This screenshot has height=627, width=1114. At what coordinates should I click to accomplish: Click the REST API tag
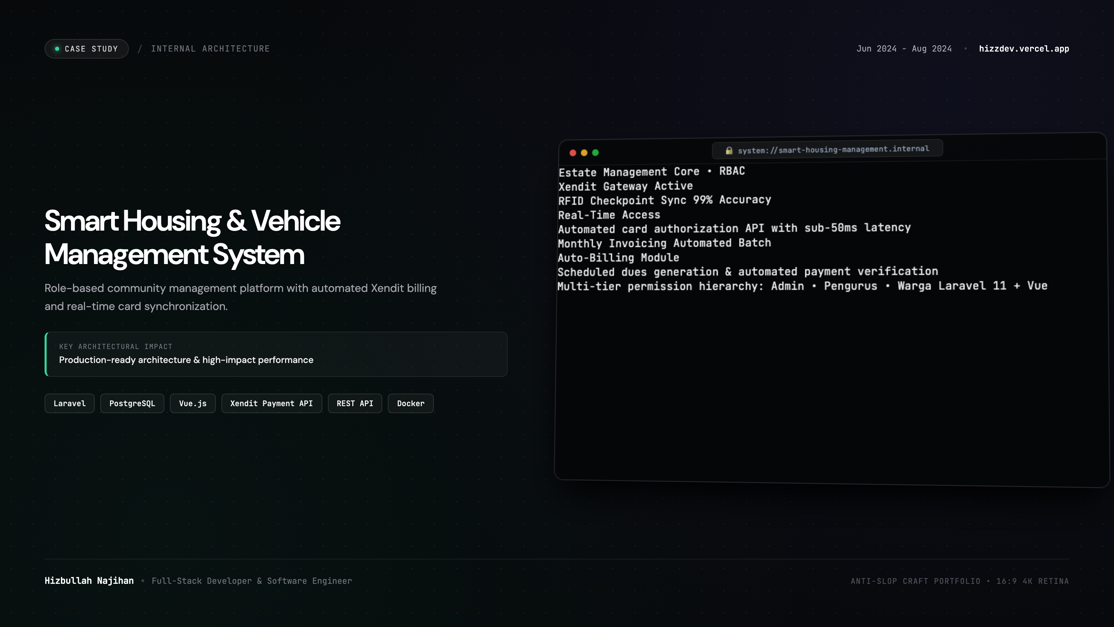pyautogui.click(x=355, y=403)
